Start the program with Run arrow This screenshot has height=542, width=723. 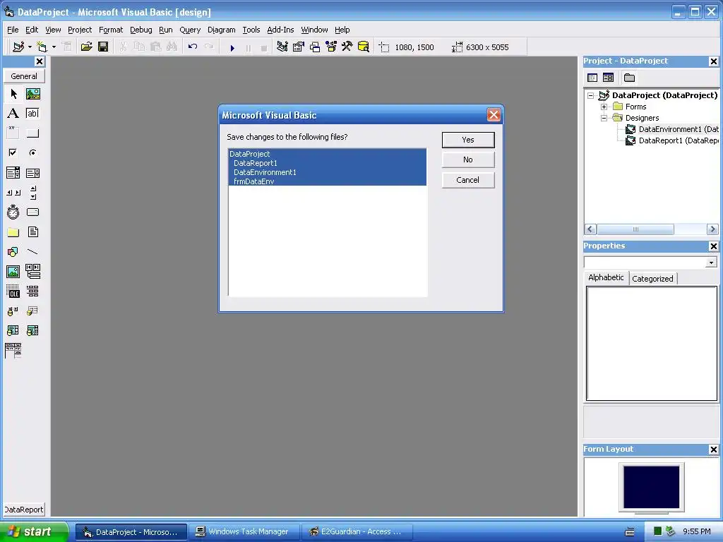[x=232, y=47]
